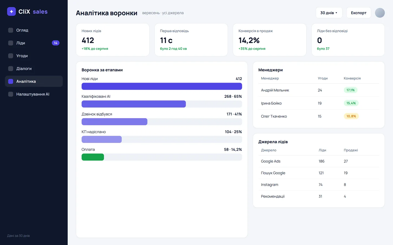This screenshot has width=393, height=245.
Task: Click the Google Ads source row
Action: click(x=319, y=161)
